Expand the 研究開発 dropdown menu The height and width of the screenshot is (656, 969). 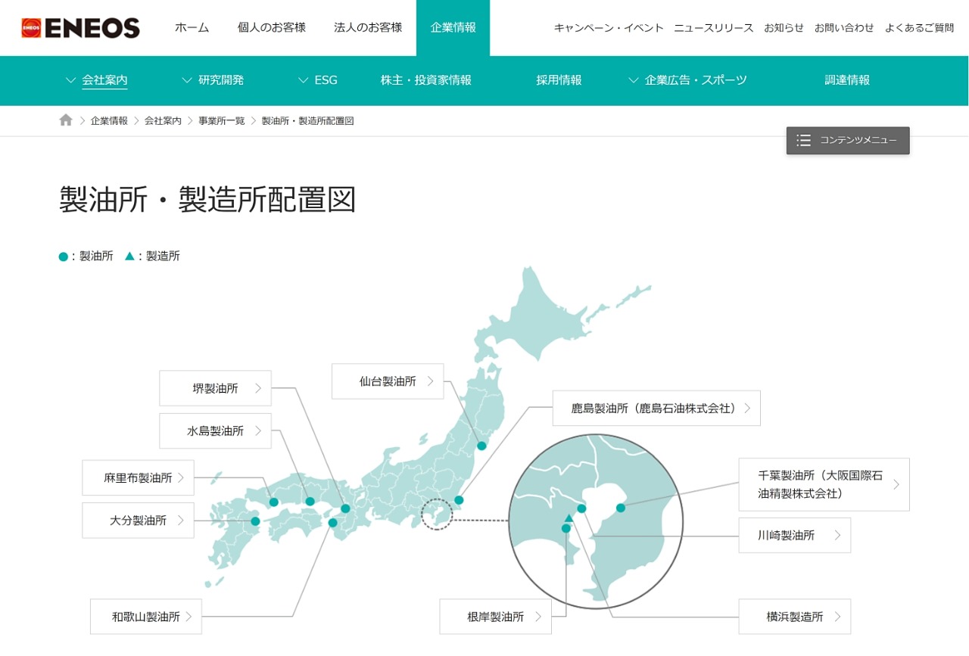pyautogui.click(x=213, y=80)
